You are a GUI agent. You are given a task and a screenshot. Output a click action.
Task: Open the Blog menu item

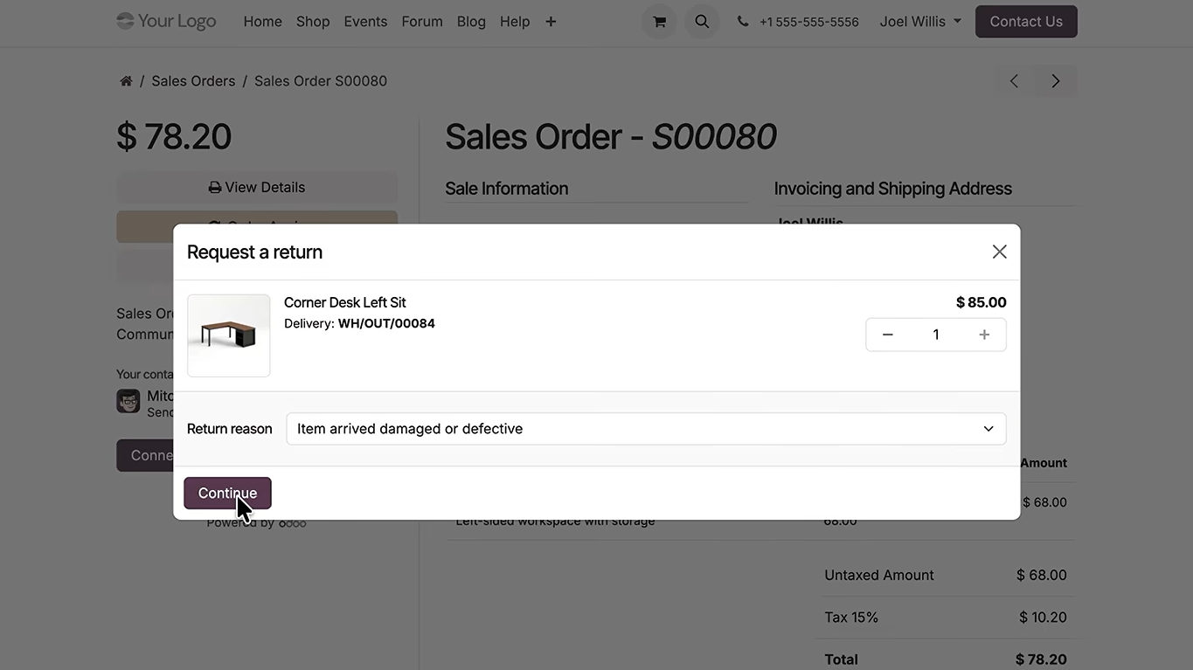click(x=471, y=22)
